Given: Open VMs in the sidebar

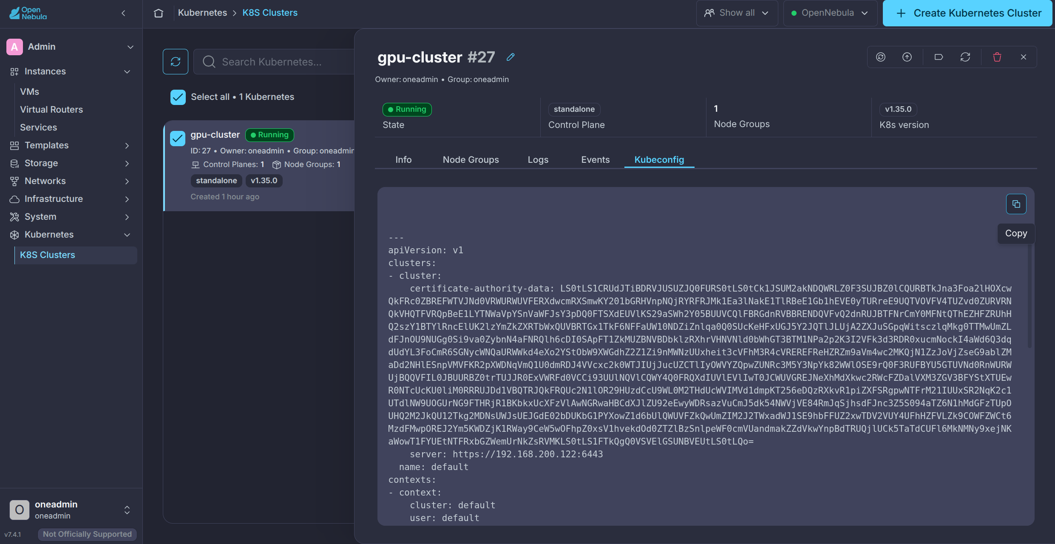Looking at the screenshot, I should tap(29, 92).
